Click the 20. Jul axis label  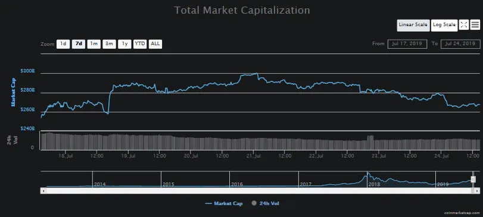(191, 156)
